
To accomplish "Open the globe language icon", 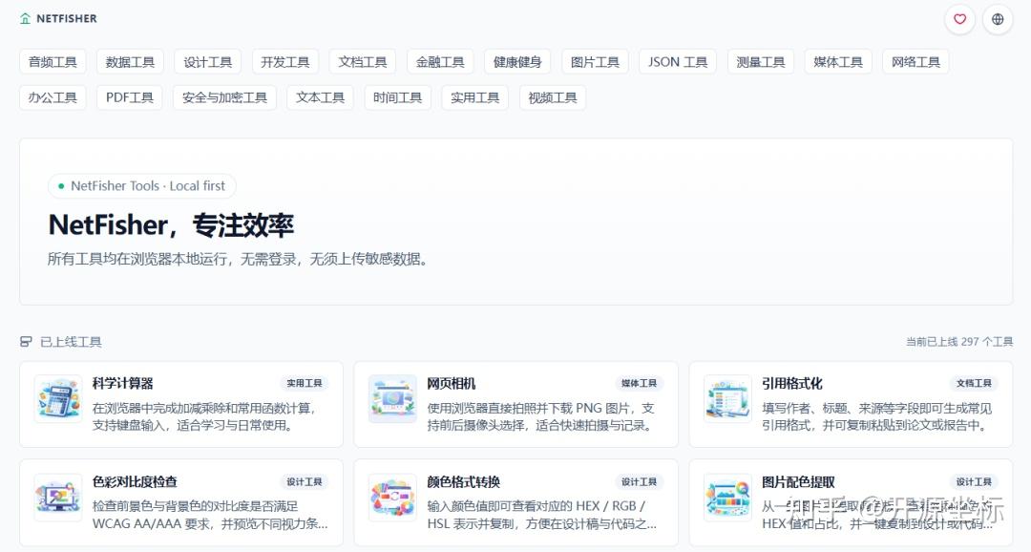I will coord(998,19).
